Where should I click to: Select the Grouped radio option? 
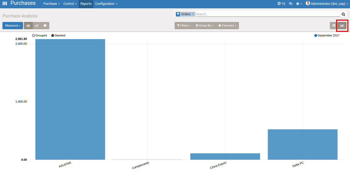[x=39, y=35]
